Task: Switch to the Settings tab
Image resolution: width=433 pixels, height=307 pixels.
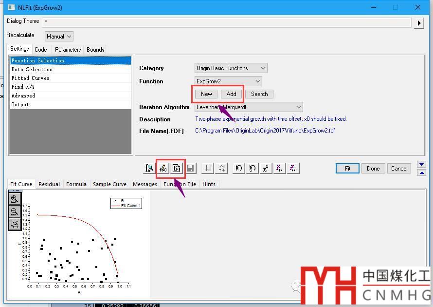Action: pyautogui.click(x=19, y=49)
